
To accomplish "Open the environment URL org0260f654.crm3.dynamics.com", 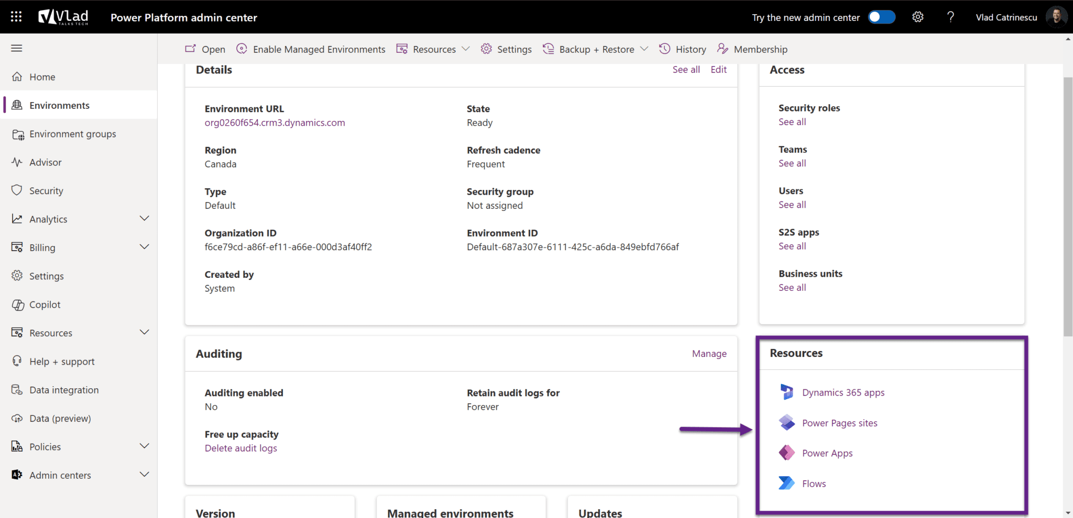I will (275, 122).
